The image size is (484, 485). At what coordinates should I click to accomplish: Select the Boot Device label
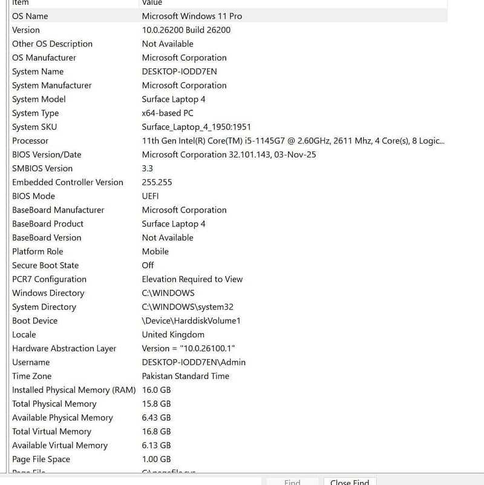point(34,321)
